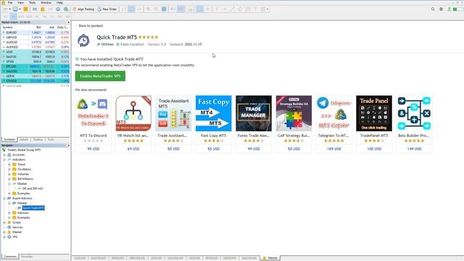The width and height of the screenshot is (464, 261).
Task: Switch to Symbols tab in Market Watch
Action: pyautogui.click(x=9, y=139)
